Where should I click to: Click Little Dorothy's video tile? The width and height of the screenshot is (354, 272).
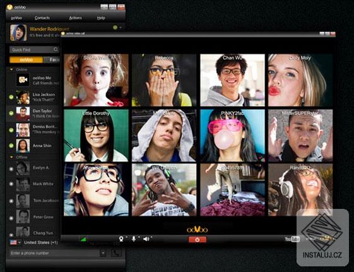coord(96,136)
